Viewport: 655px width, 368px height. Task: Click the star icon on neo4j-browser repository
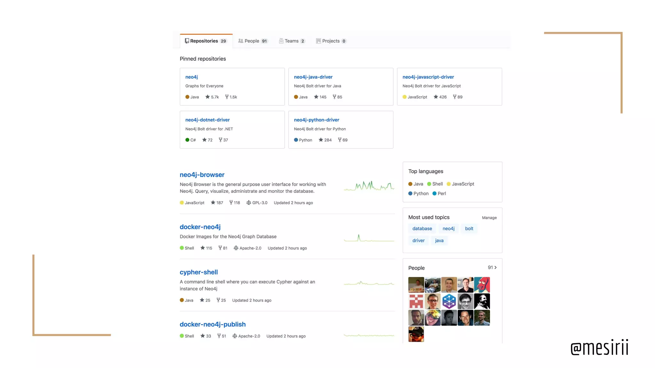click(213, 203)
